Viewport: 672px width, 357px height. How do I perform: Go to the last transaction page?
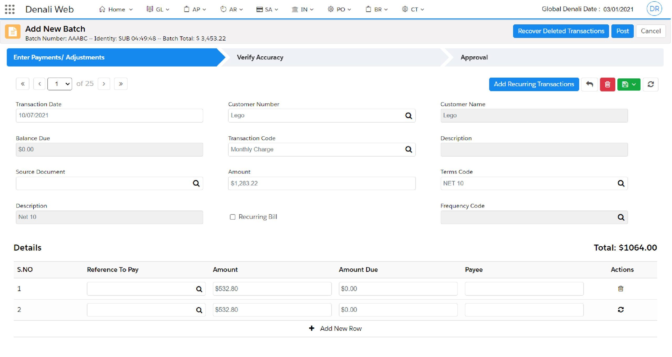click(120, 84)
